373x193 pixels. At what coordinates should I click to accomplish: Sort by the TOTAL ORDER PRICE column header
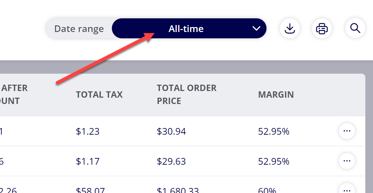click(x=186, y=94)
